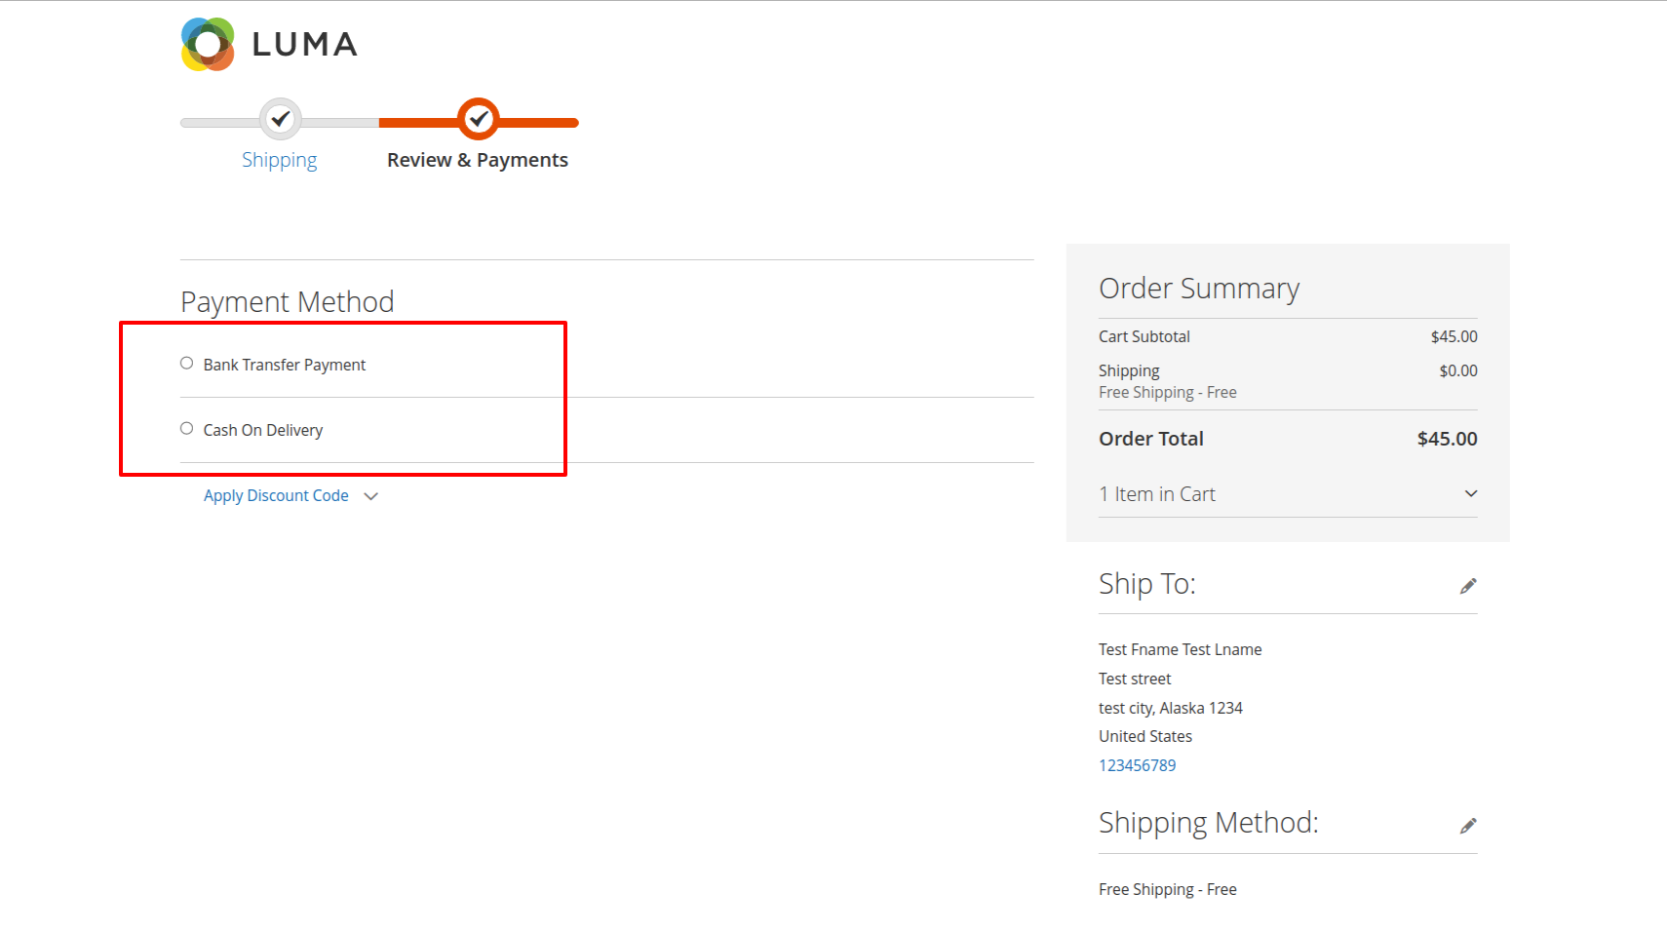
Task: Click the 'Cash On Delivery' label text
Action: [263, 430]
